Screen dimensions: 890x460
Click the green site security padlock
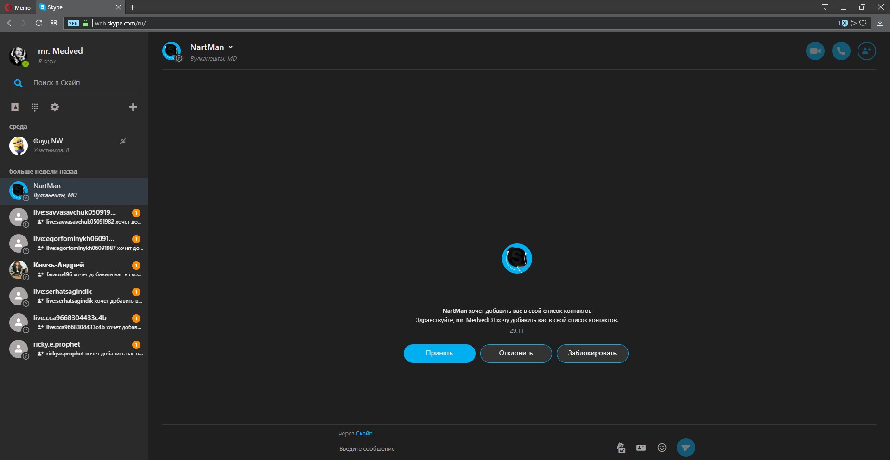pyautogui.click(x=86, y=23)
